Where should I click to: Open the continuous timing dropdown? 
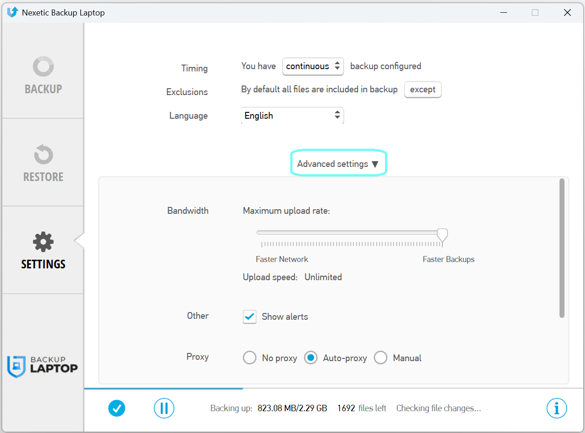click(x=313, y=66)
